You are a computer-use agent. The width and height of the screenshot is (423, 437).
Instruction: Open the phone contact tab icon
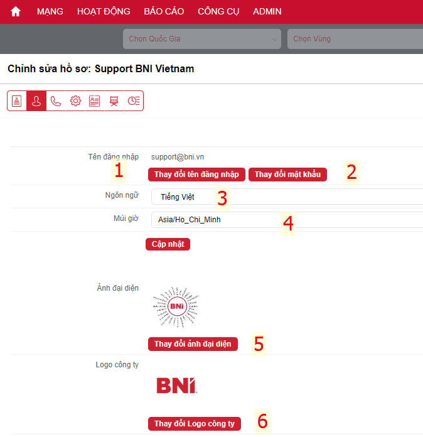56,101
